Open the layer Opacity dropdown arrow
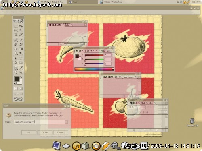202x151 pixels. (166, 107)
